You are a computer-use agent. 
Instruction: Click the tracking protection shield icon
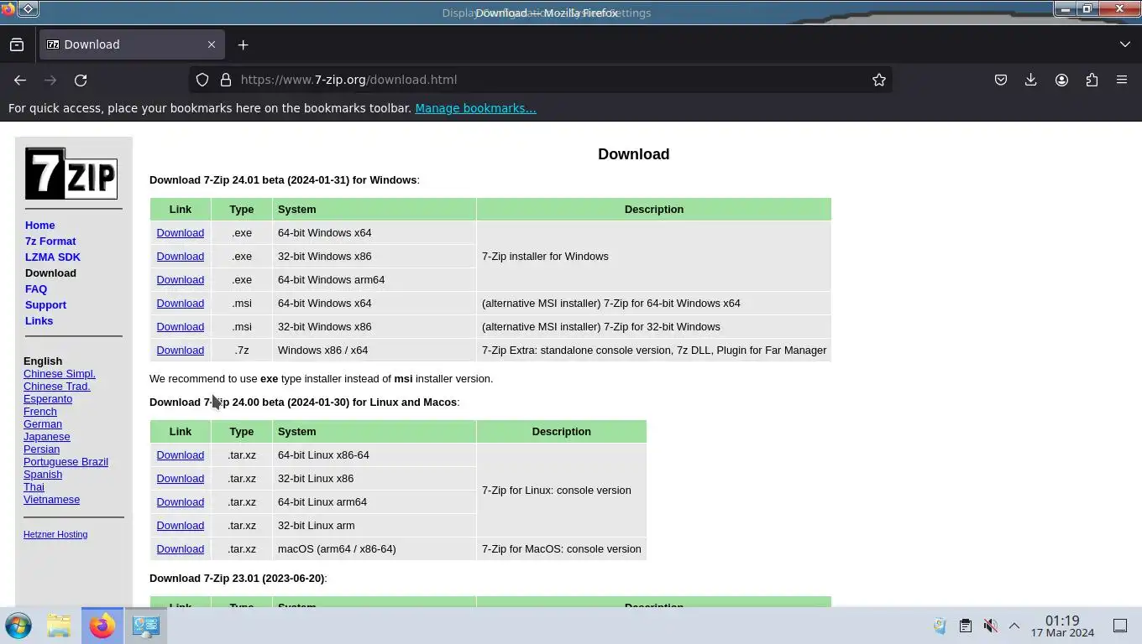pyautogui.click(x=202, y=80)
